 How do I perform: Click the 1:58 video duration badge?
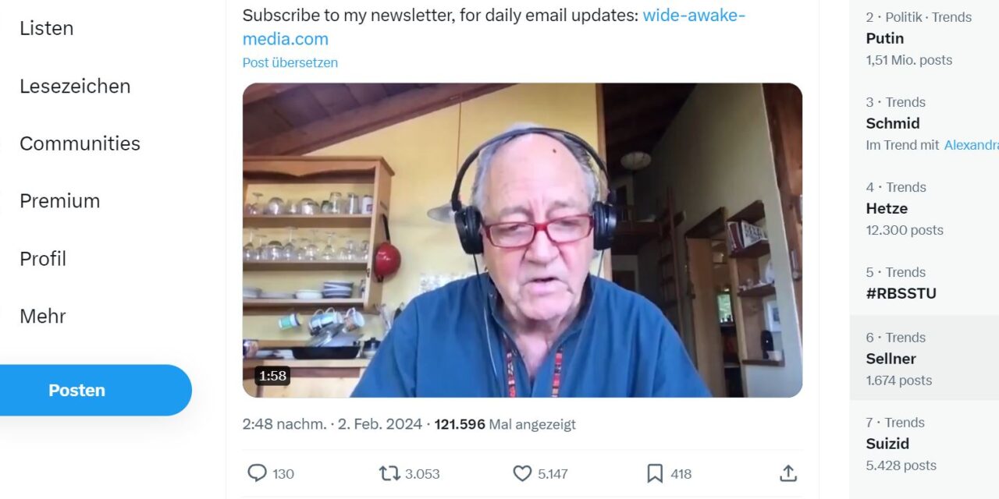click(x=272, y=376)
